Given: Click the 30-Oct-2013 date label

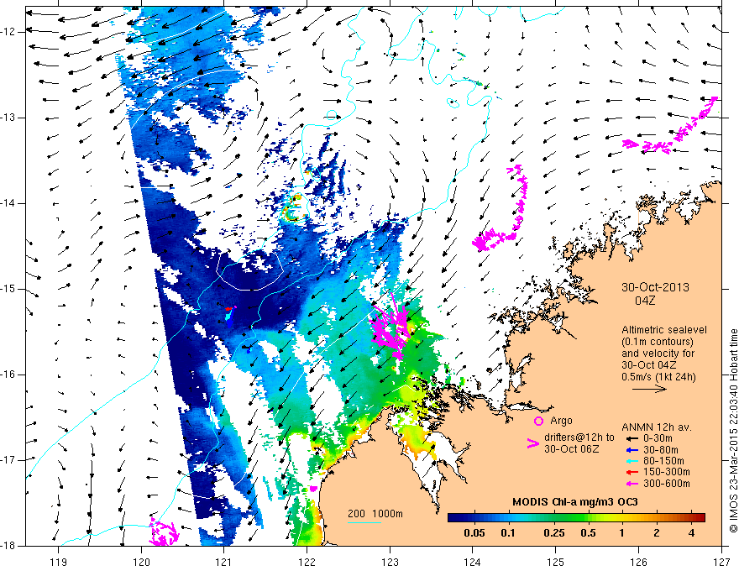Looking at the screenshot, I should point(655,287).
